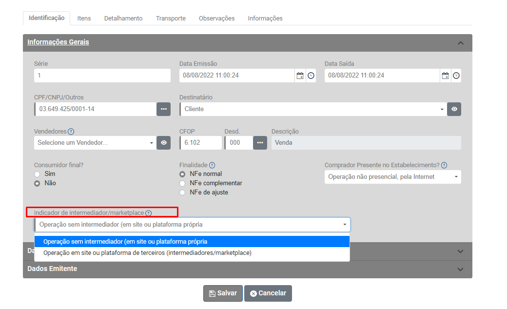Select NFe complementar radio option
Screen dimensions: 507x309
183,183
